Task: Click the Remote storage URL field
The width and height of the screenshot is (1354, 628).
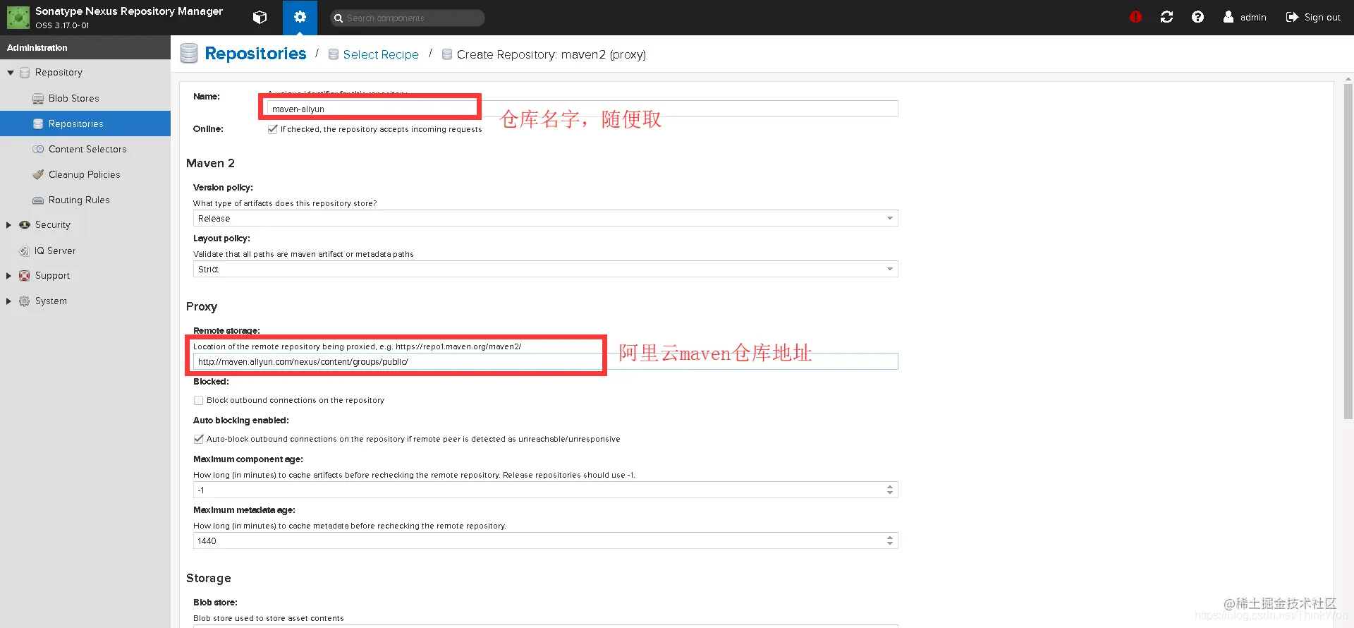Action: [x=545, y=361]
